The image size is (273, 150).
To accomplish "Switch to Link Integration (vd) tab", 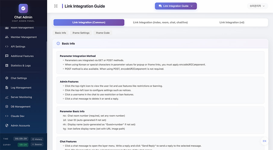I will tap(232, 22).
